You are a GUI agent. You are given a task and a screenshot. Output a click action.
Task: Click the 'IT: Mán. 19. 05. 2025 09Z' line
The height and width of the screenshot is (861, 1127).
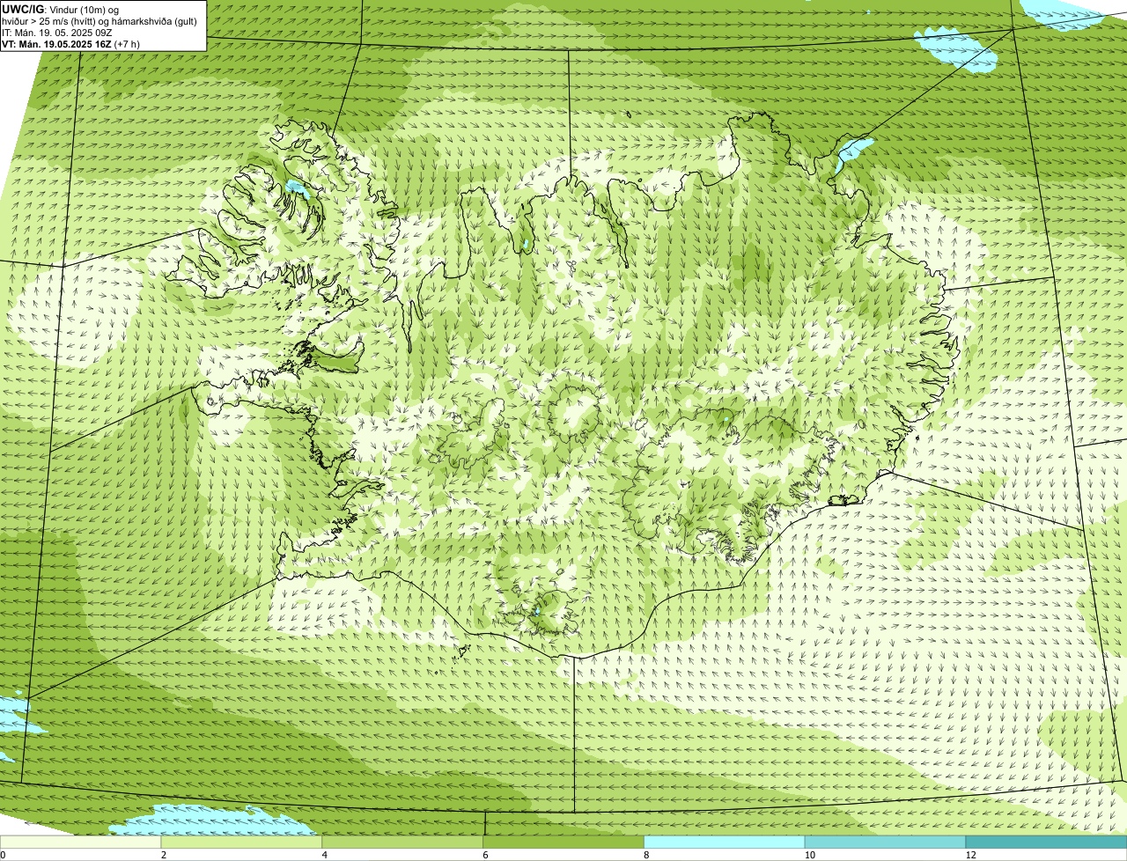click(57, 32)
